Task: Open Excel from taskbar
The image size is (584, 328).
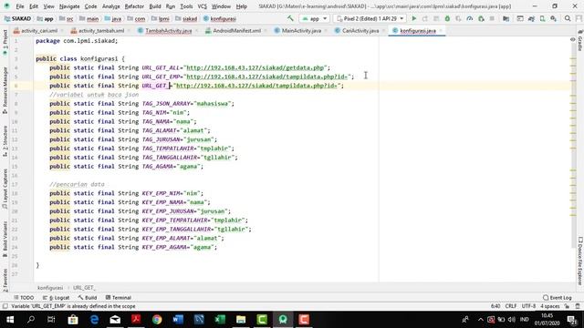Action: [220, 320]
